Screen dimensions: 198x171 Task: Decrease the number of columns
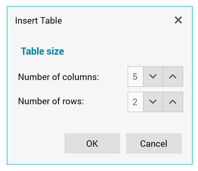coord(153,76)
